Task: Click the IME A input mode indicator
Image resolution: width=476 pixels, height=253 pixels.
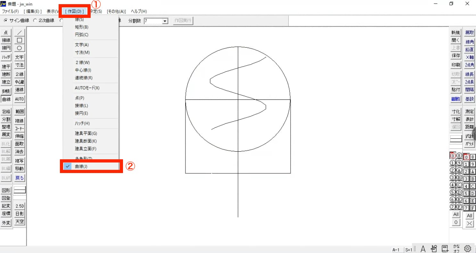Action: pos(423,249)
